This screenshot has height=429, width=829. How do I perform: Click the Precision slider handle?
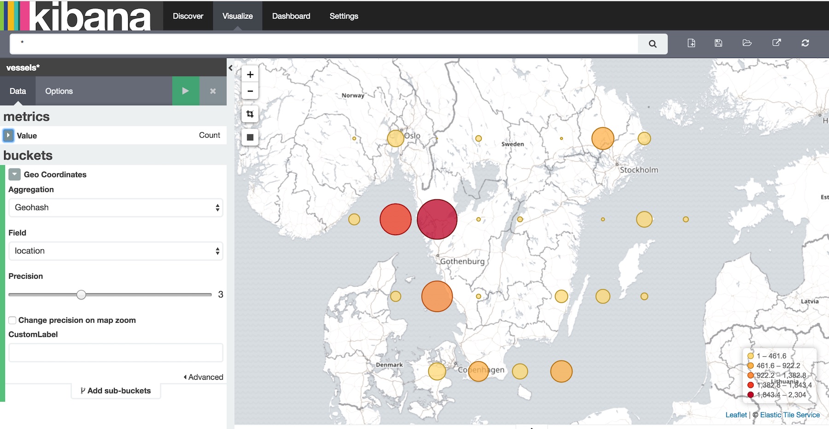pos(81,295)
